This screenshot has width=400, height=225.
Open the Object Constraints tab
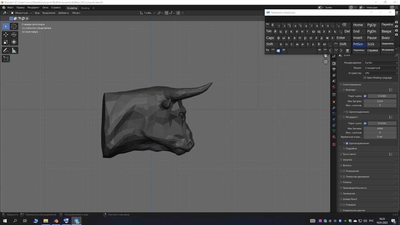[x=334, y=125]
